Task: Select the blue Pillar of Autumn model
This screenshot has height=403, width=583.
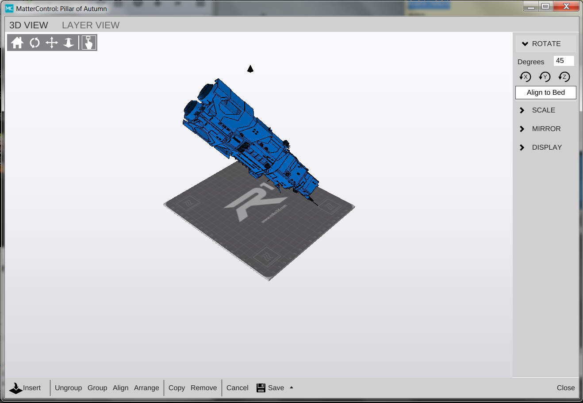Action: coord(250,142)
